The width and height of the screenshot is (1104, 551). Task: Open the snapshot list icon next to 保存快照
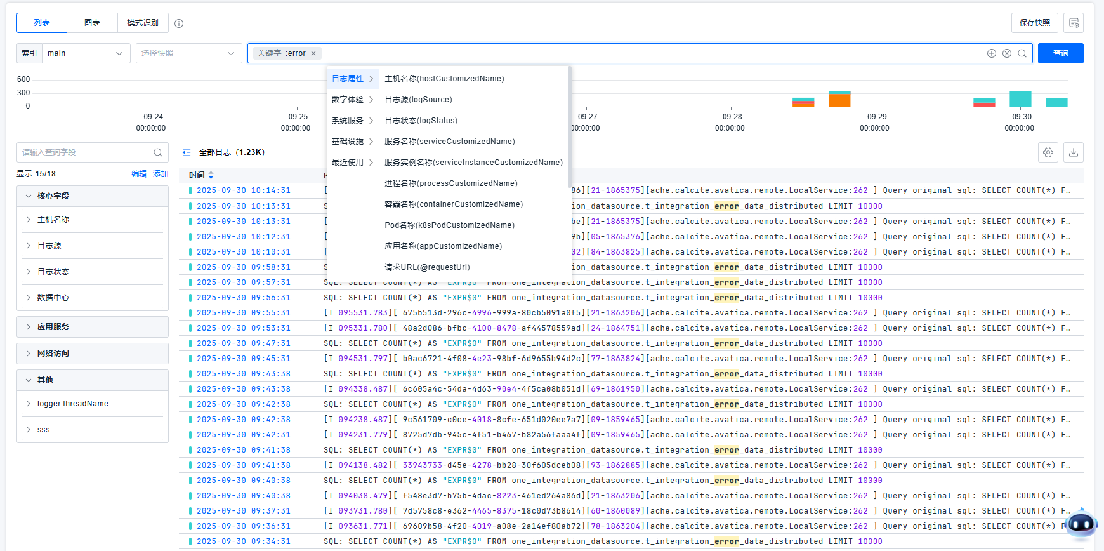click(x=1074, y=23)
